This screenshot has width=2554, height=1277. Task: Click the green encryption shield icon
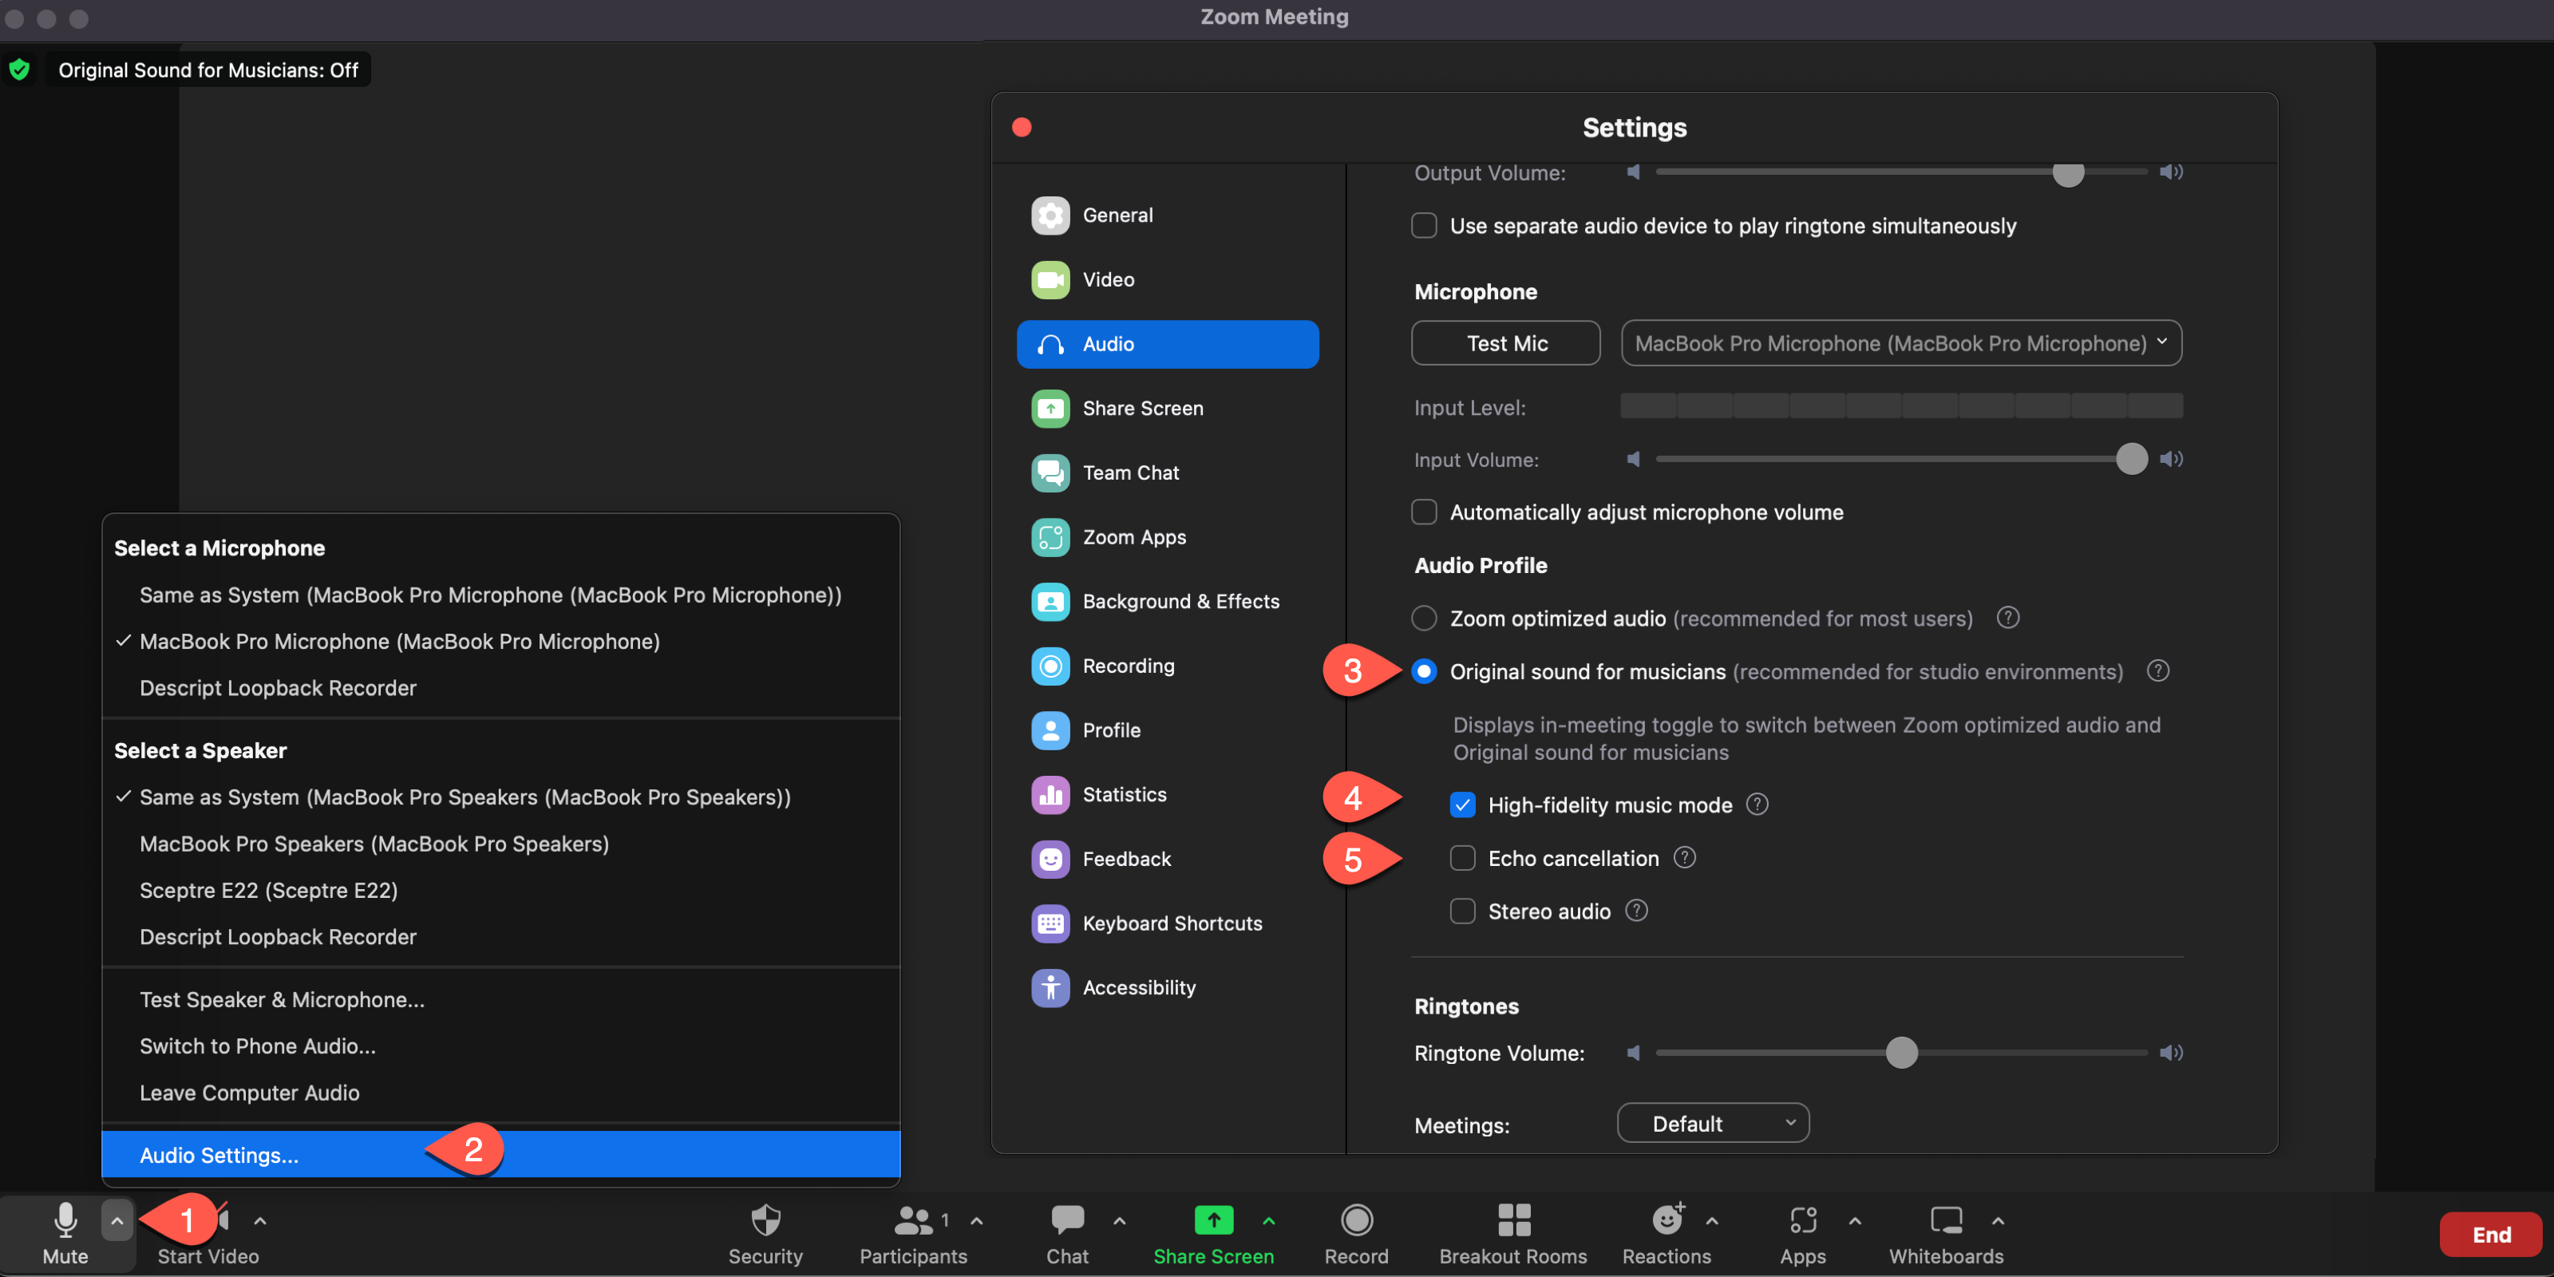(x=19, y=69)
